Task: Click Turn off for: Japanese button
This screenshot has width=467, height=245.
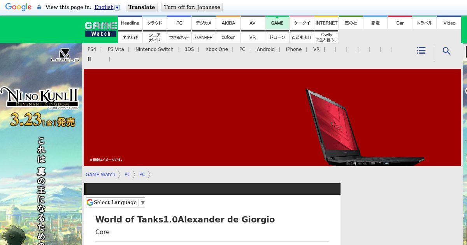Action: click(x=192, y=7)
